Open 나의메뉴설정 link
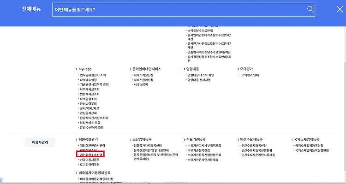 [x=88, y=80]
